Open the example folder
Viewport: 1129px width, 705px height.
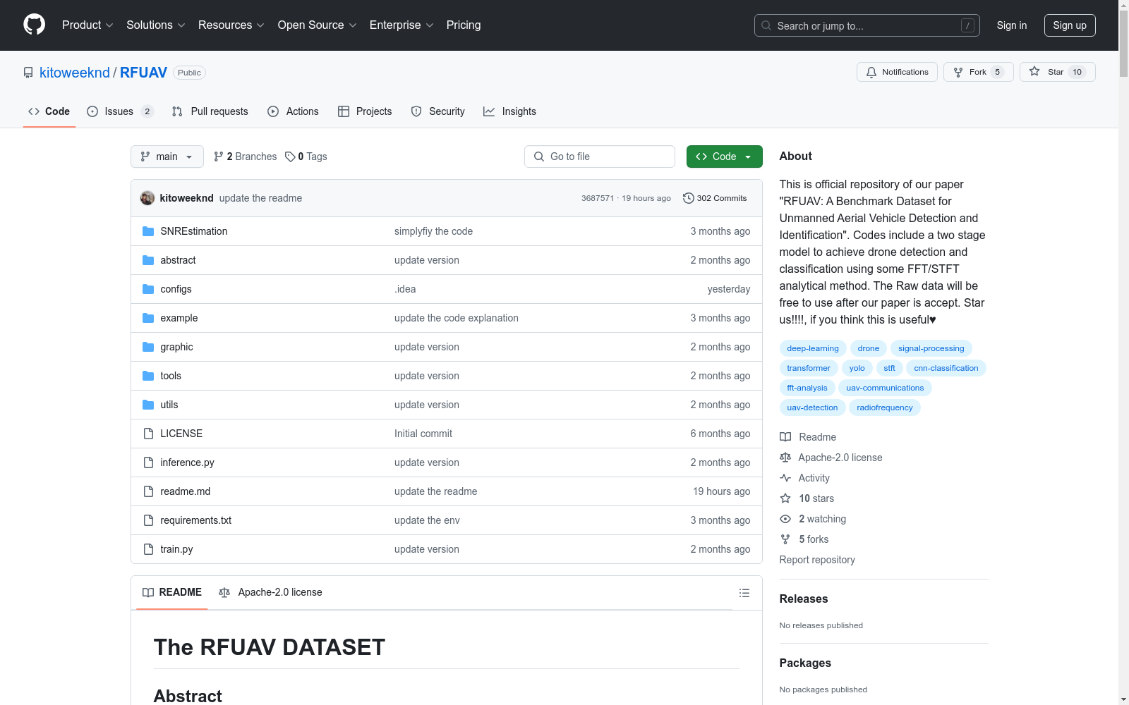tap(179, 318)
